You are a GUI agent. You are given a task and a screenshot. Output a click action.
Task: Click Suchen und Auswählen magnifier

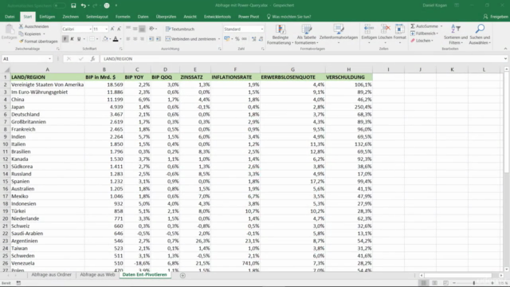pos(480,29)
